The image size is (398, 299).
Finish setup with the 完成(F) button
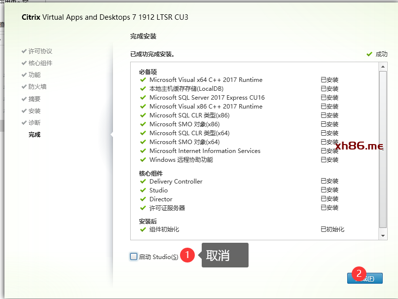pos(365,278)
